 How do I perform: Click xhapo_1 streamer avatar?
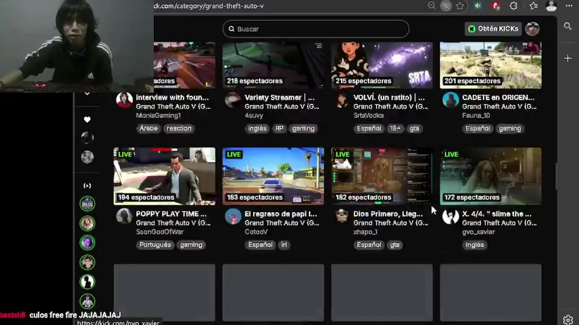[x=342, y=216]
